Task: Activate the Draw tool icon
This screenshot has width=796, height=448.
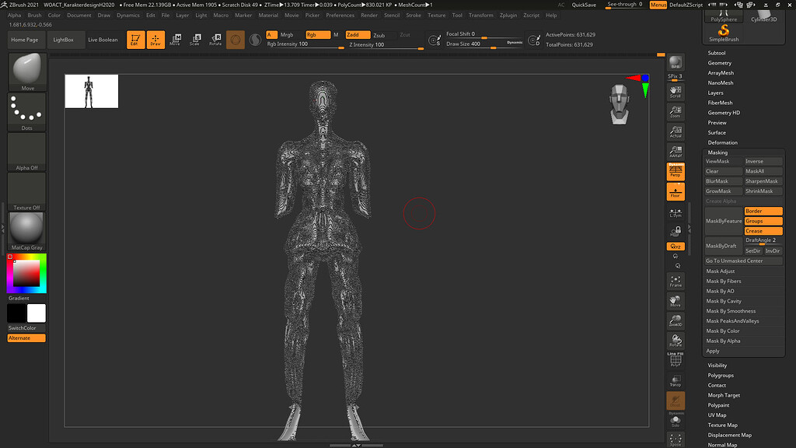Action: pyautogui.click(x=156, y=40)
